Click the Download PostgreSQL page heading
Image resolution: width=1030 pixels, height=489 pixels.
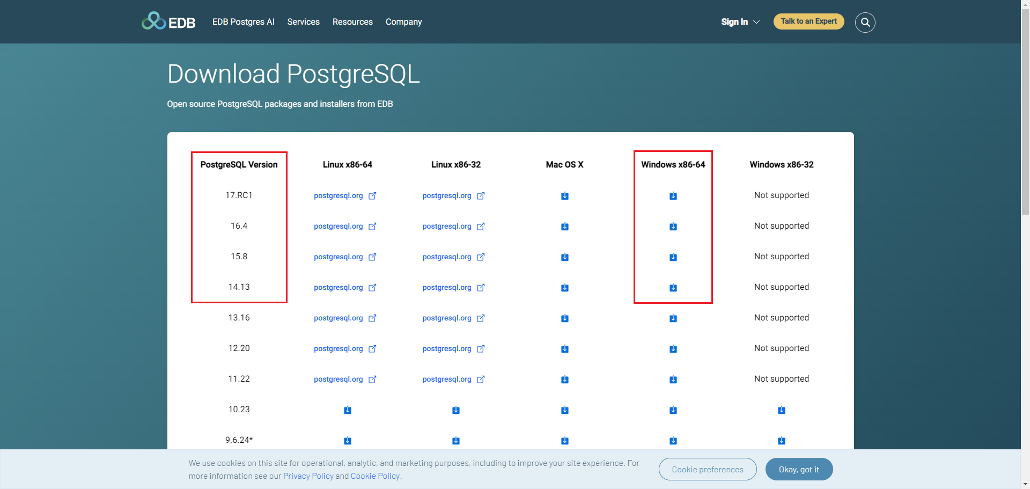[293, 74]
